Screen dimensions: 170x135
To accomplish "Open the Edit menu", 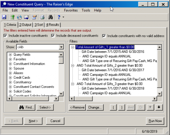I will tap(15, 10).
